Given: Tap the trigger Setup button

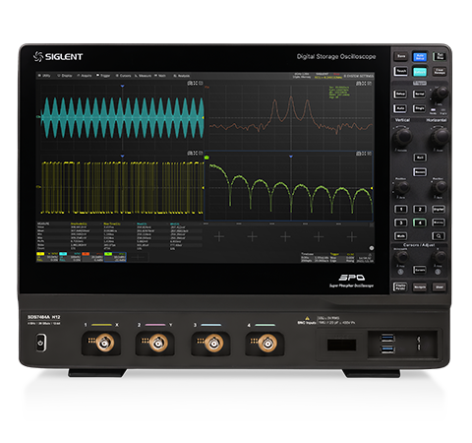Looking at the screenshot, I should 400,95.
